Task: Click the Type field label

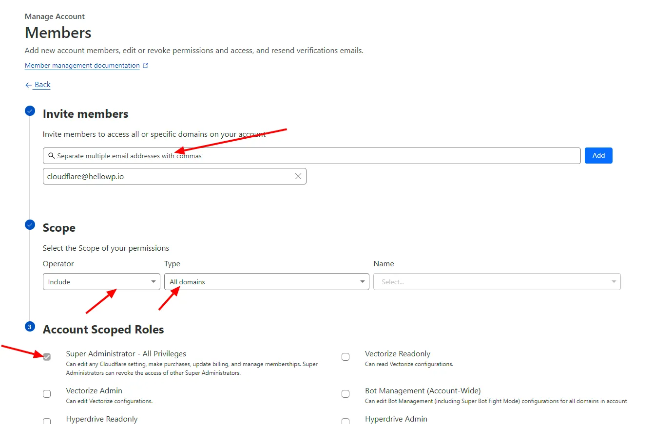Action: (172, 264)
